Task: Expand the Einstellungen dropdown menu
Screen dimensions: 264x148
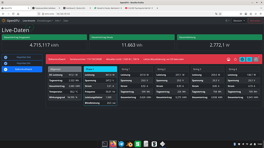Action: tap(45, 21)
